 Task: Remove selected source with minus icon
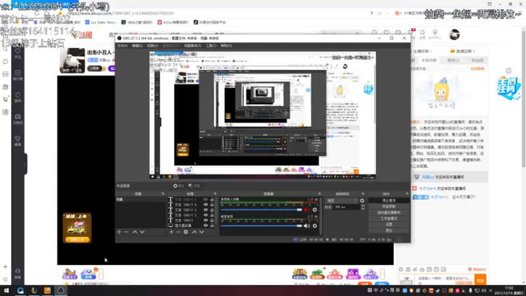(x=178, y=232)
